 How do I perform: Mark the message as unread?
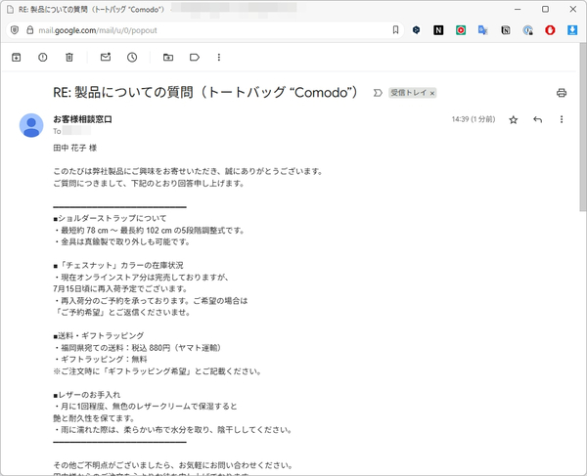pos(106,57)
